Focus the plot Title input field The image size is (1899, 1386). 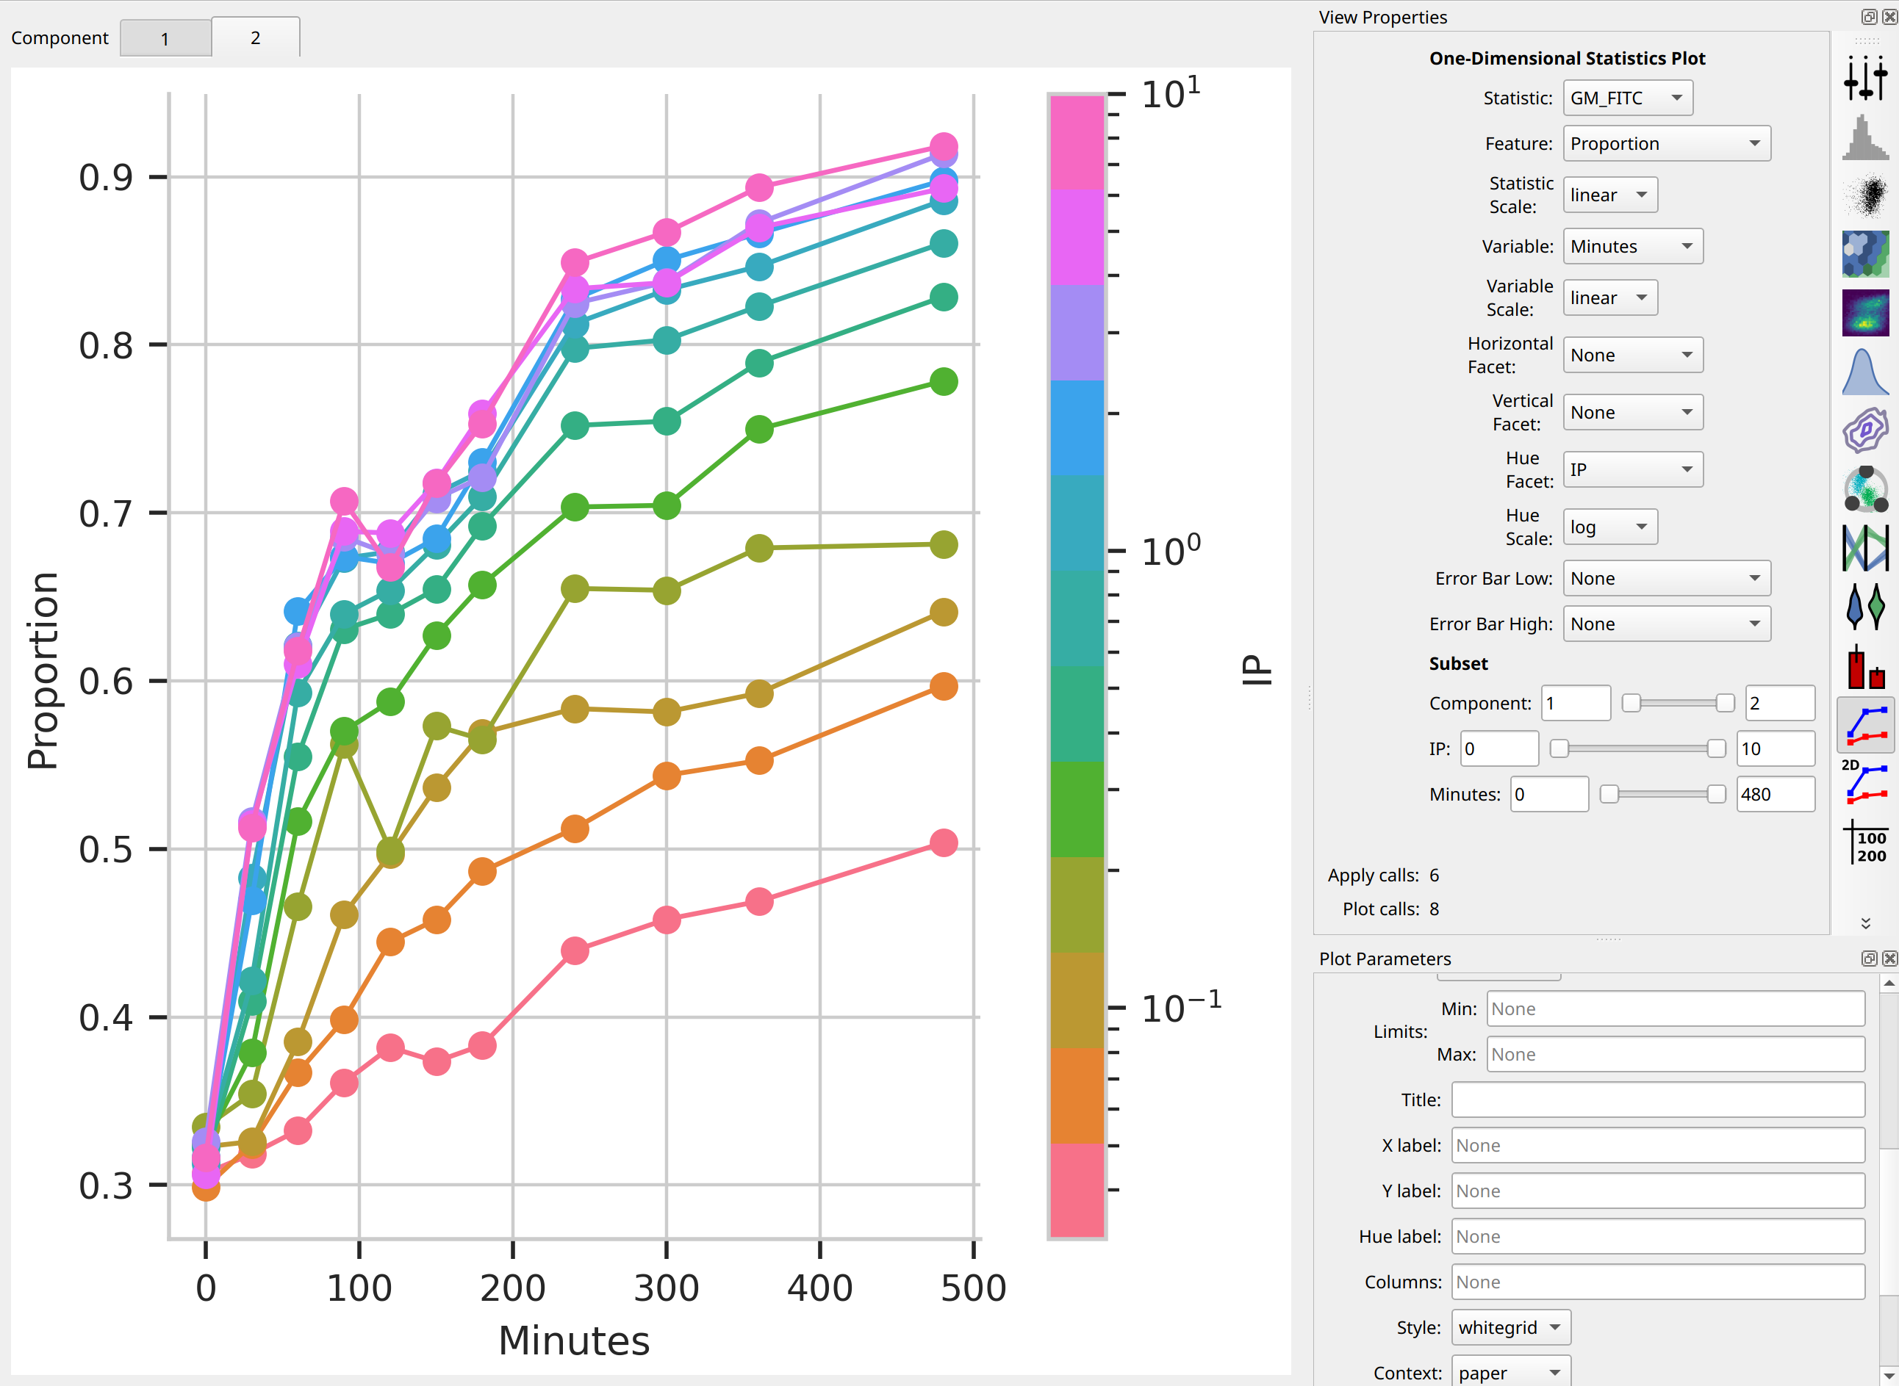point(1658,1100)
